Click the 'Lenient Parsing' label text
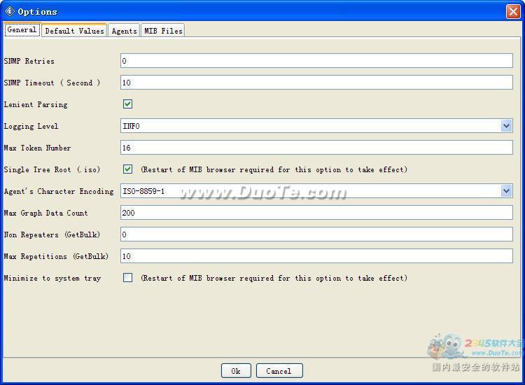Screen dimensions: 525x385 pyautogui.click(x=36, y=104)
